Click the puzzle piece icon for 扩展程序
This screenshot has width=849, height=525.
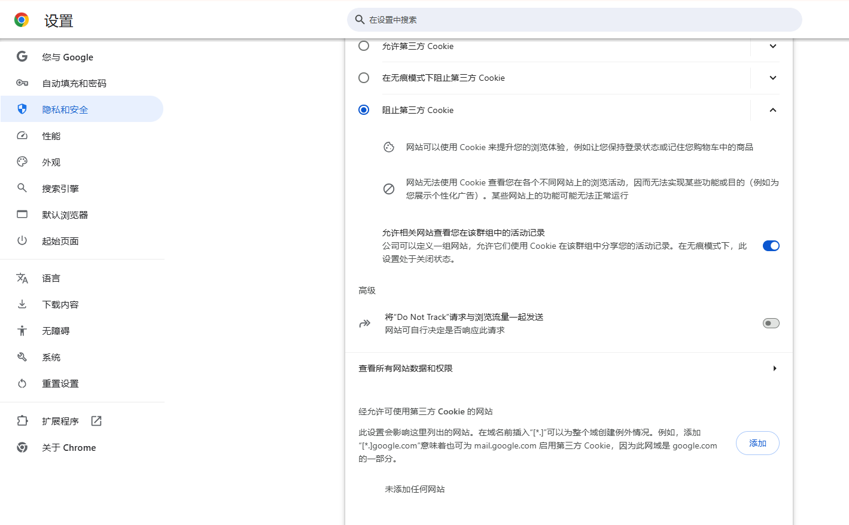tap(22, 420)
